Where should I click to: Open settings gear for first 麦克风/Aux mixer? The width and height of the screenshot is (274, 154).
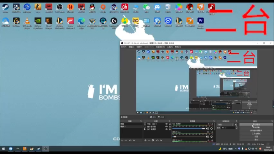[x=211, y=137]
